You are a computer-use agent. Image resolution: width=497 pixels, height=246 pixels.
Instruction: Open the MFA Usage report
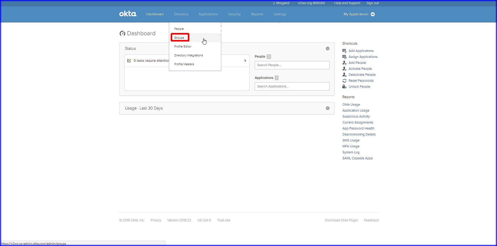351,146
